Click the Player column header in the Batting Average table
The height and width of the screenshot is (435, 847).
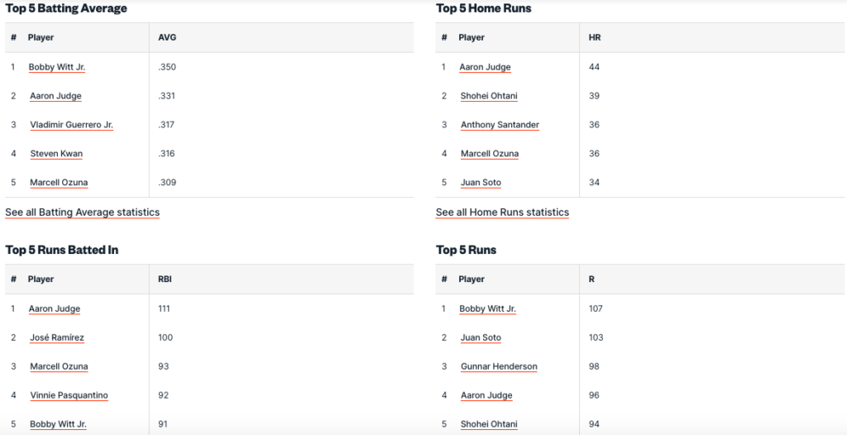point(41,37)
